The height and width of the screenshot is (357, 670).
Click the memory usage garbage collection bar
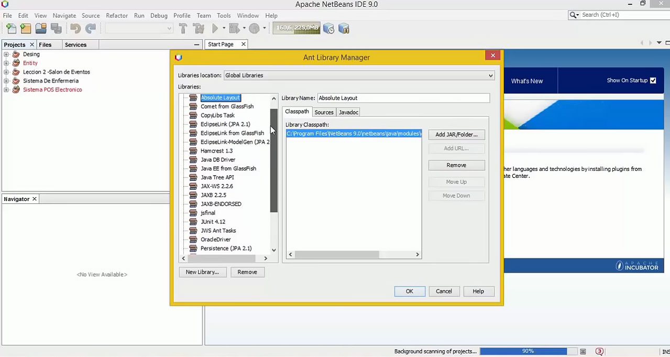(x=296, y=28)
